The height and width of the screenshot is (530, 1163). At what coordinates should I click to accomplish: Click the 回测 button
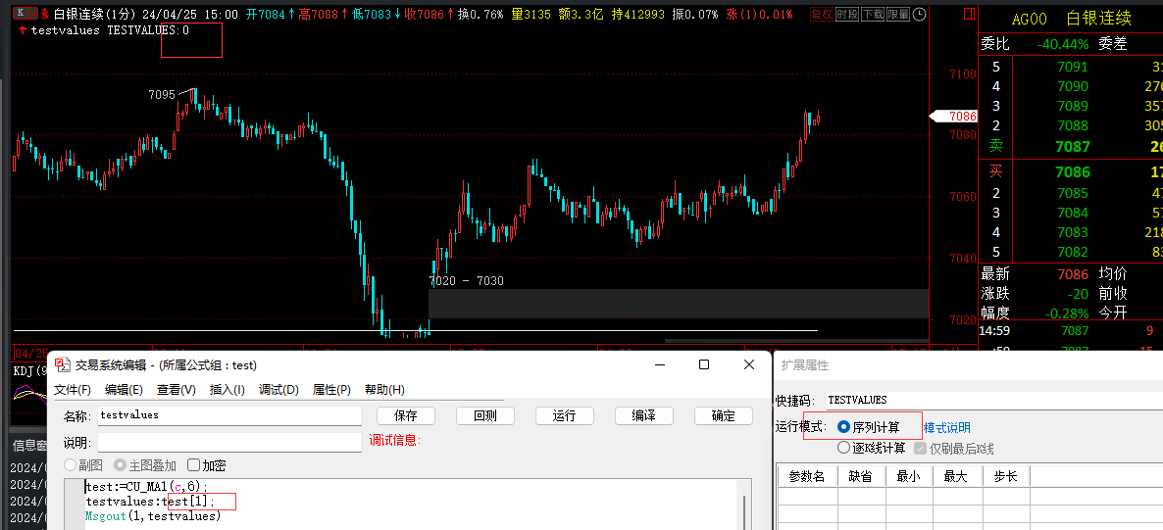[x=485, y=415]
